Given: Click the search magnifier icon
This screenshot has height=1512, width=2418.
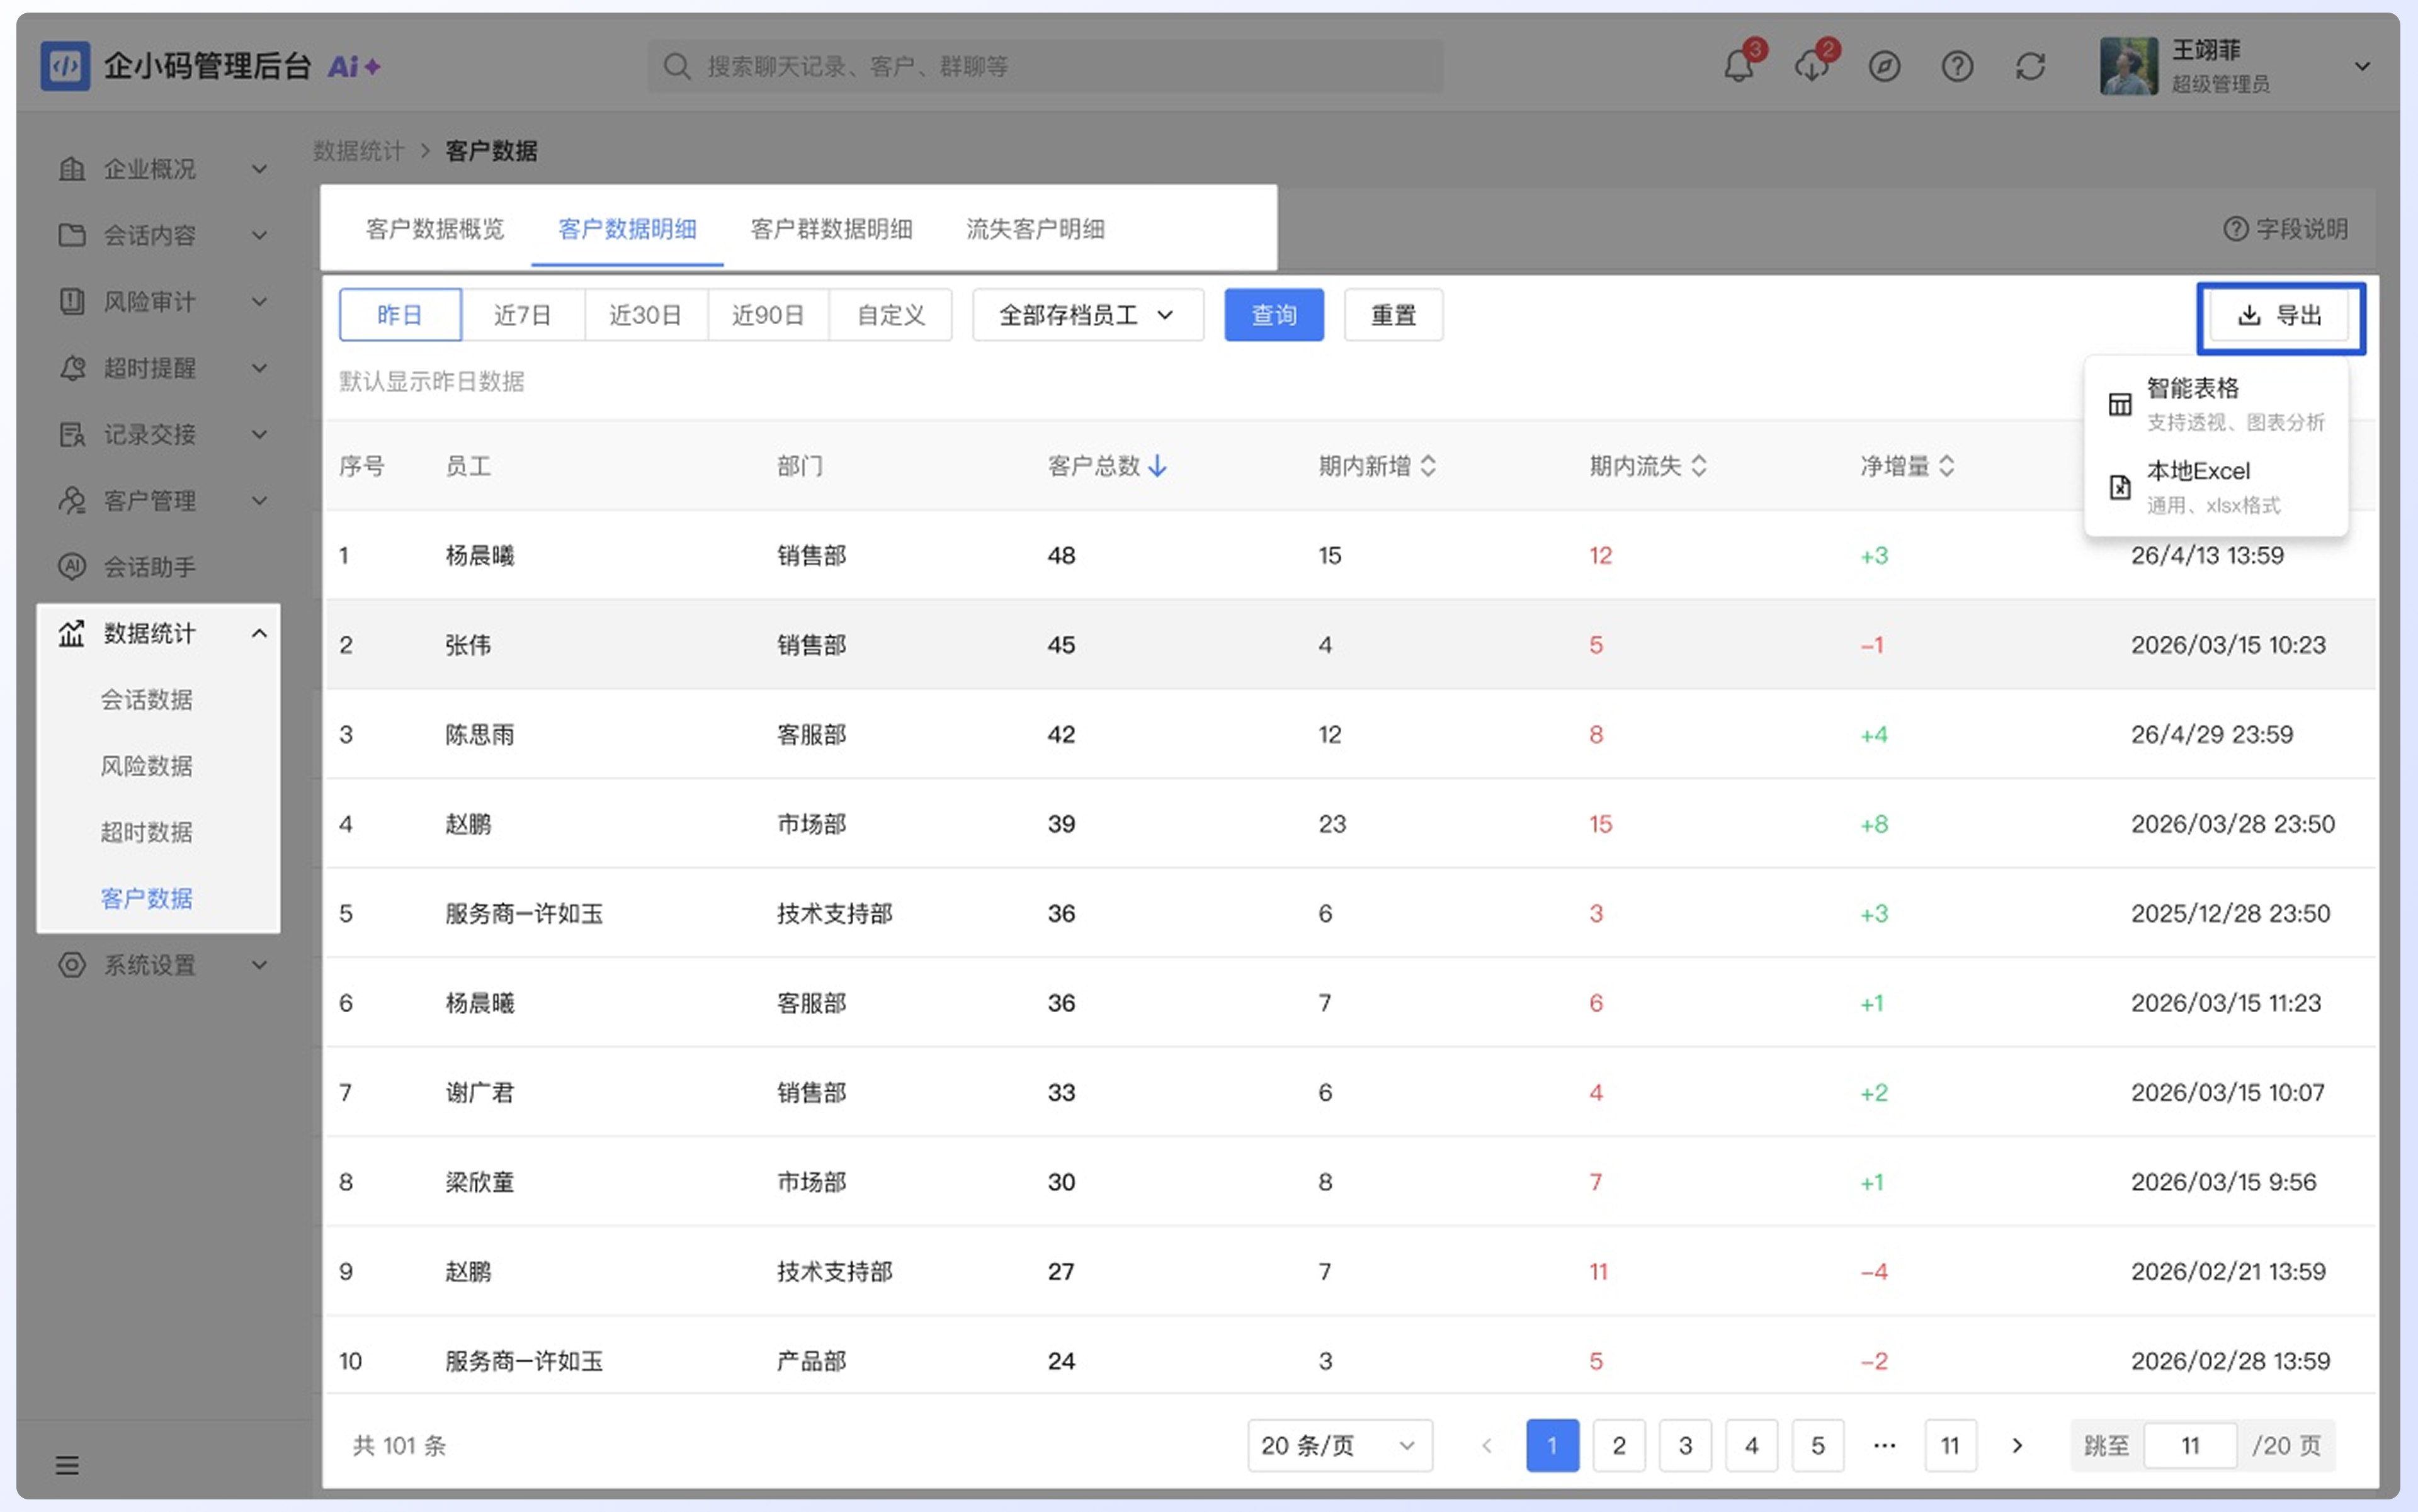Looking at the screenshot, I should click(678, 66).
